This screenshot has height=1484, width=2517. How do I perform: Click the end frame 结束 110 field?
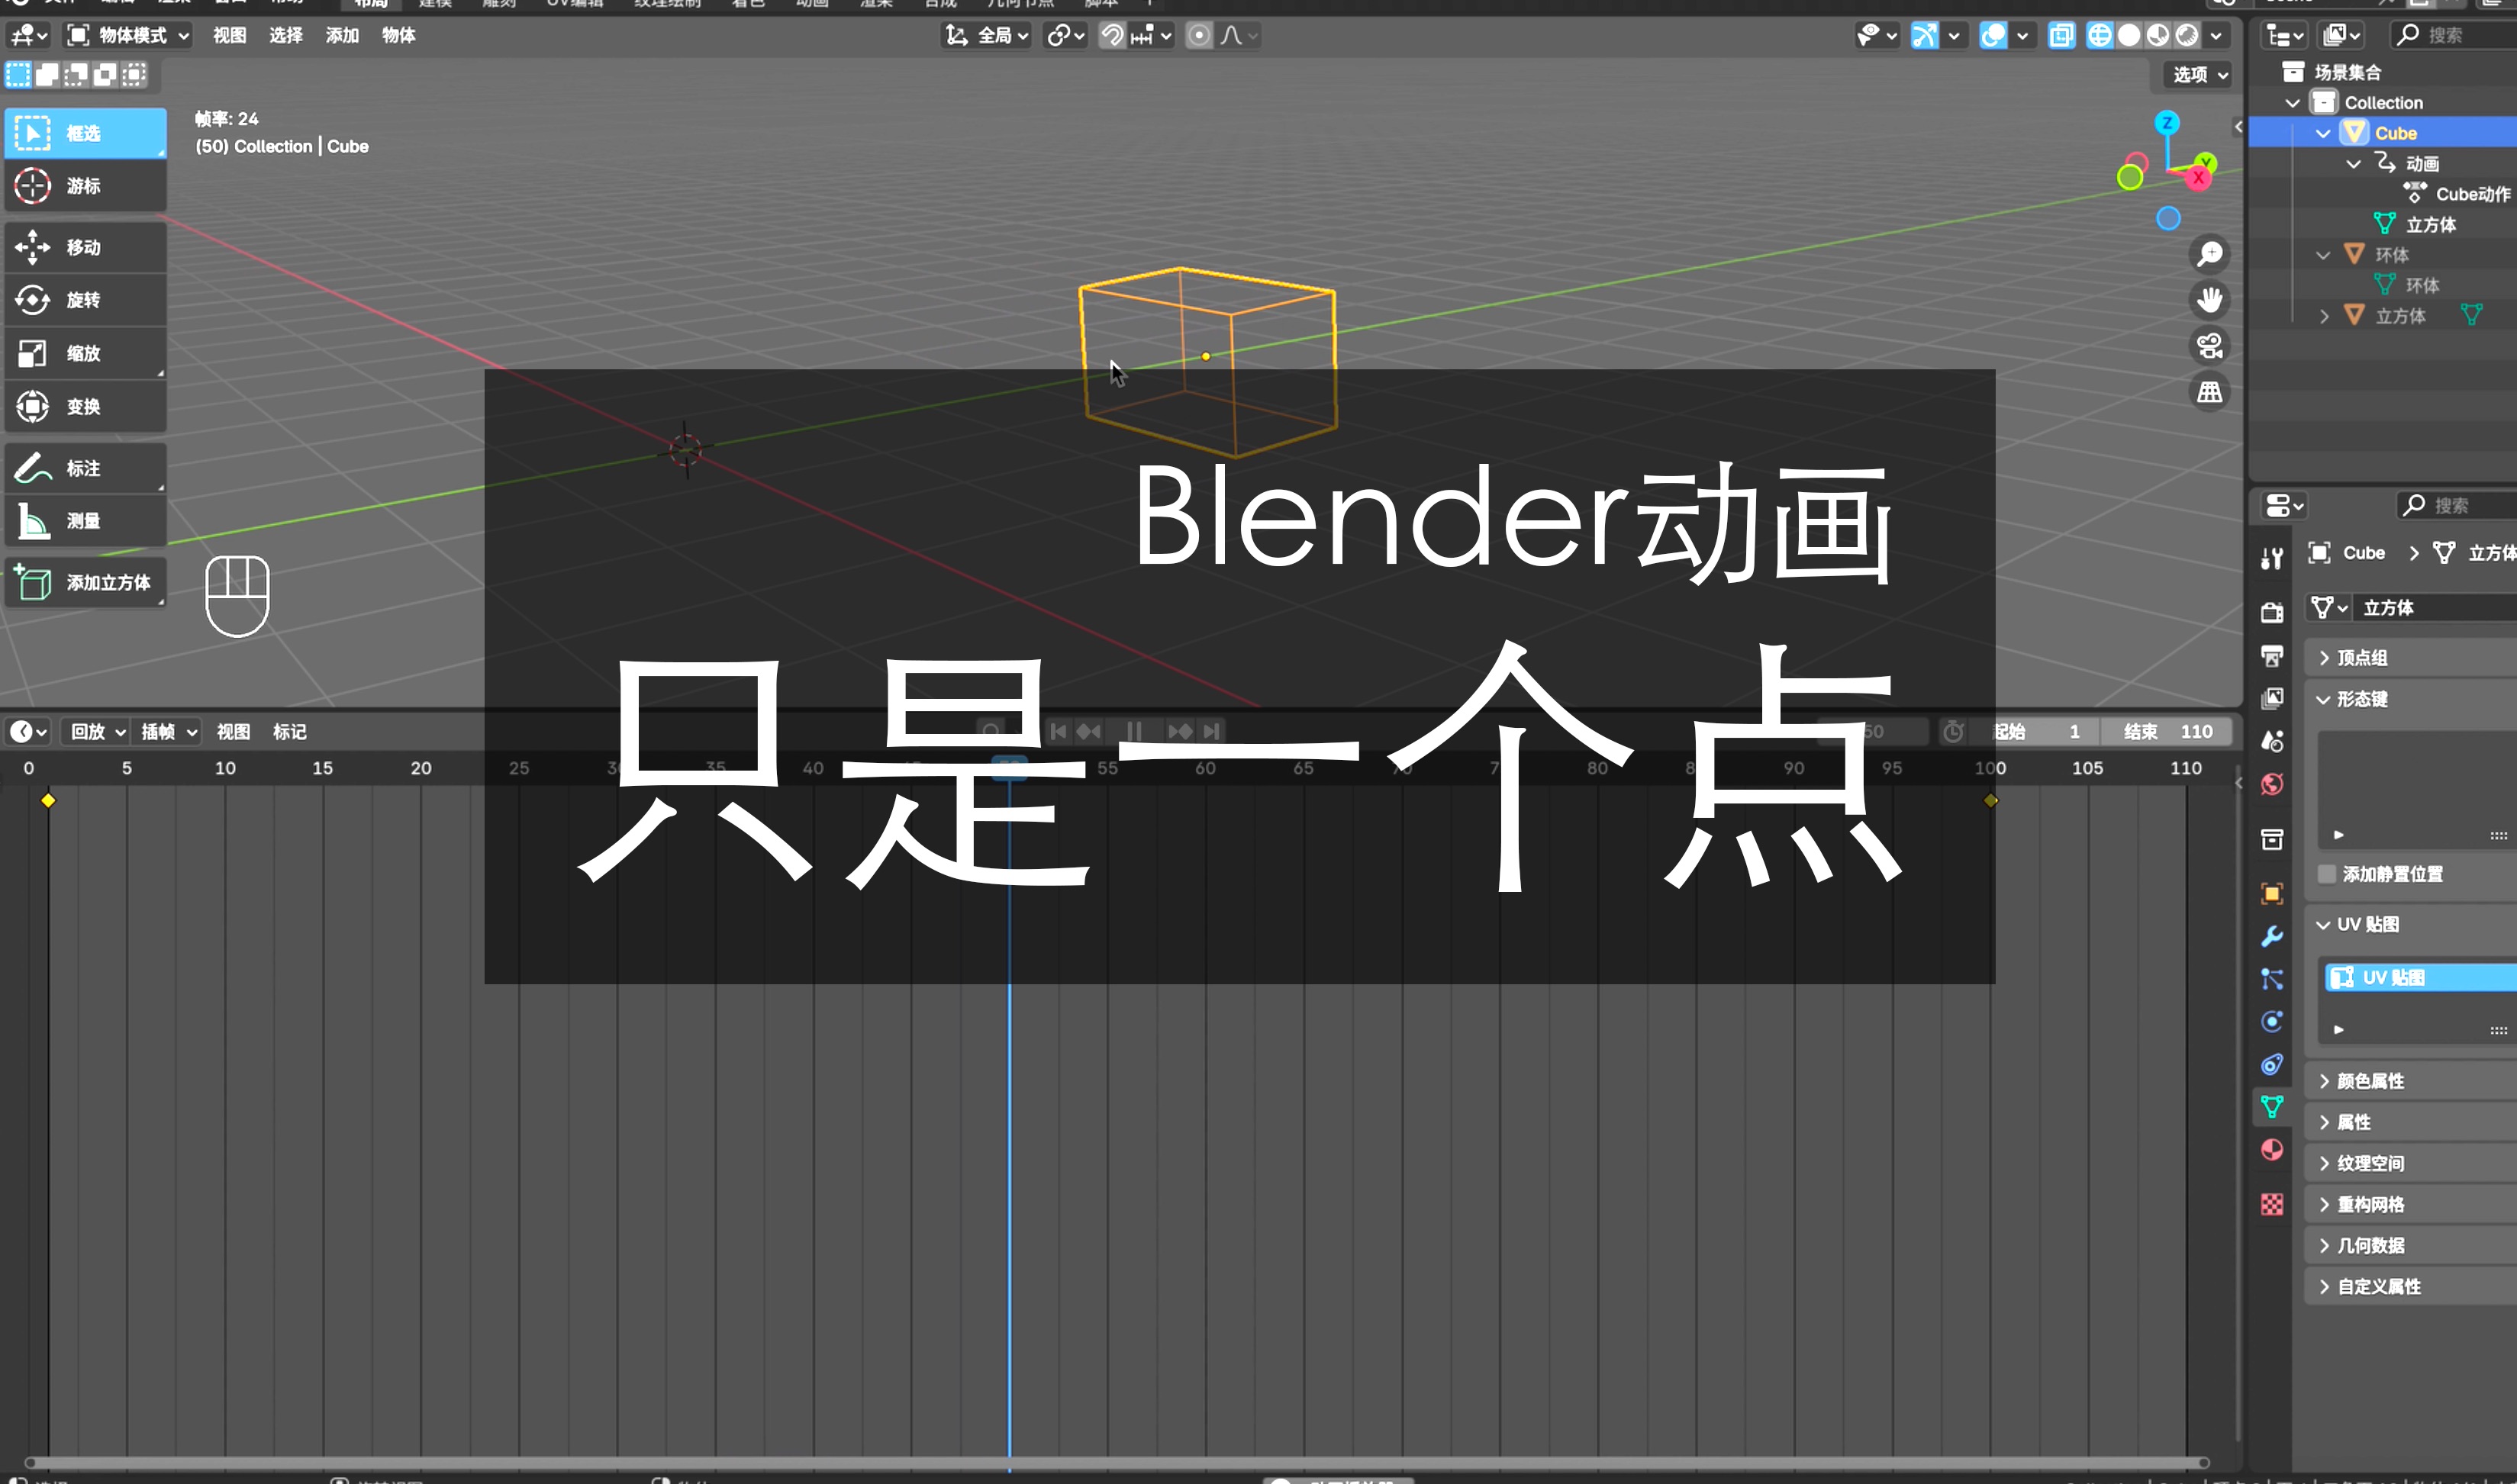click(2168, 731)
